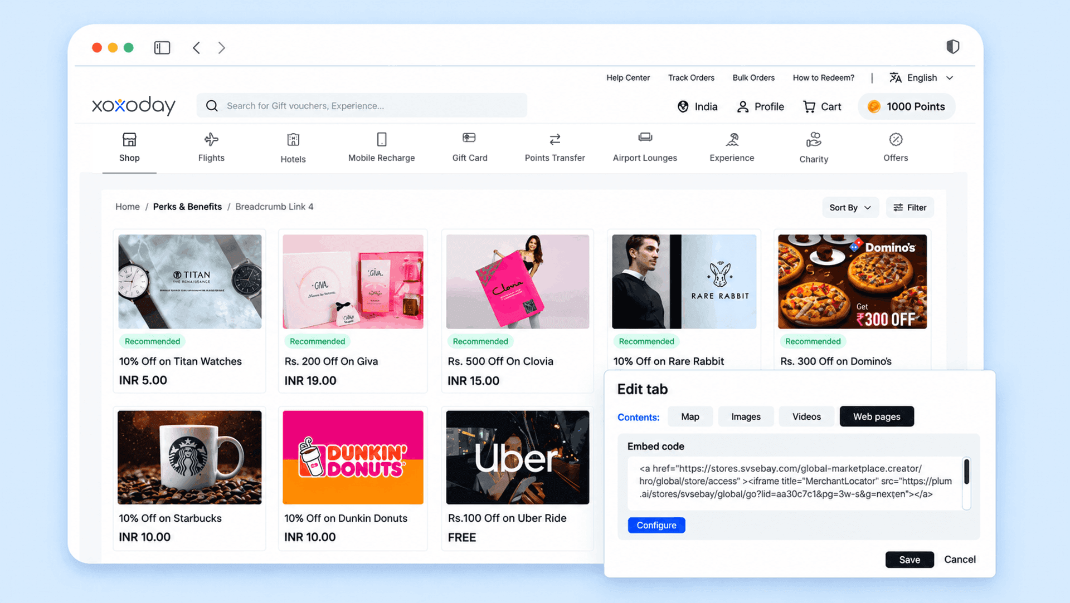
Task: Open the Profile person icon
Action: tap(742, 107)
